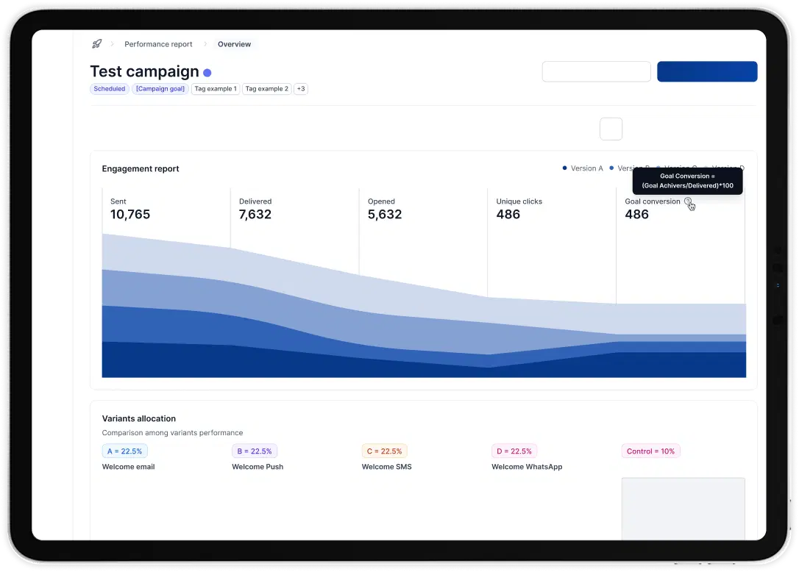Image resolution: width=799 pixels, height=572 pixels.
Task: Click the Variants allocation heading
Action: (x=138, y=418)
